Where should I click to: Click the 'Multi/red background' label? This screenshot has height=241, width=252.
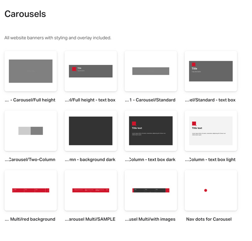30,219
